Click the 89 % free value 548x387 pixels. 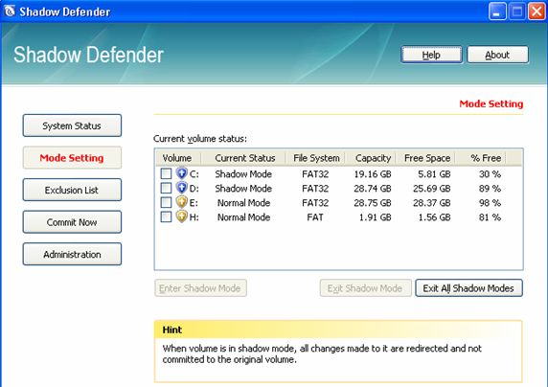490,189
